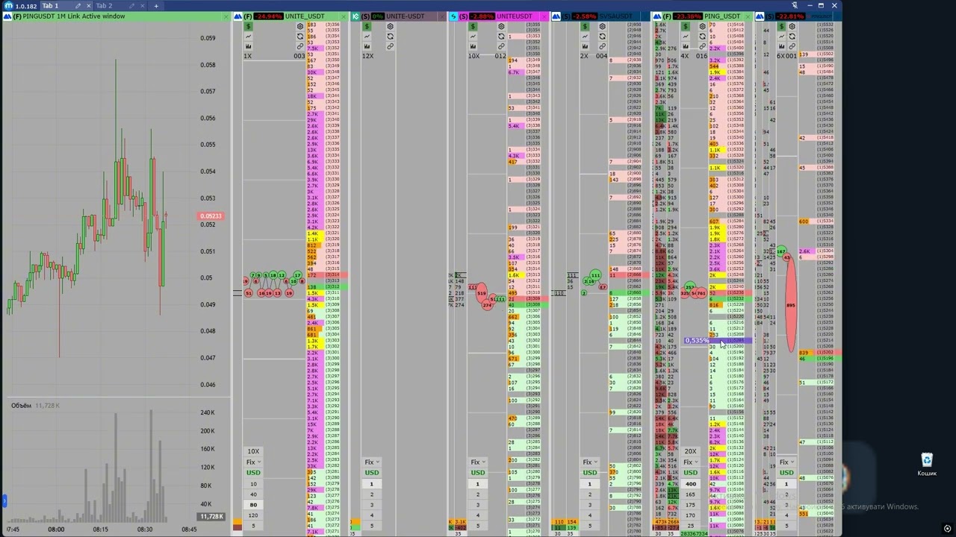The image size is (956, 537).
Task: Select volume preset 165 in PING_USDT panel
Action: click(x=690, y=494)
